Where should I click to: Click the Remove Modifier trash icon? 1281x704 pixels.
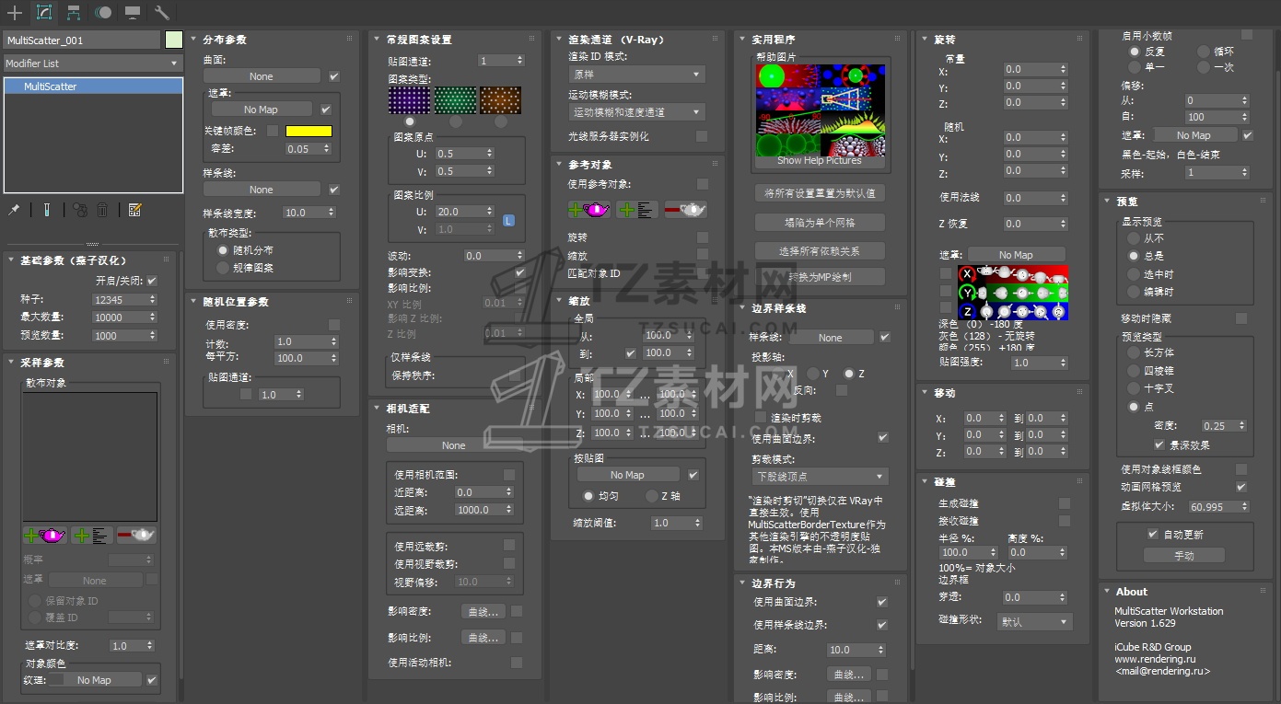[103, 210]
